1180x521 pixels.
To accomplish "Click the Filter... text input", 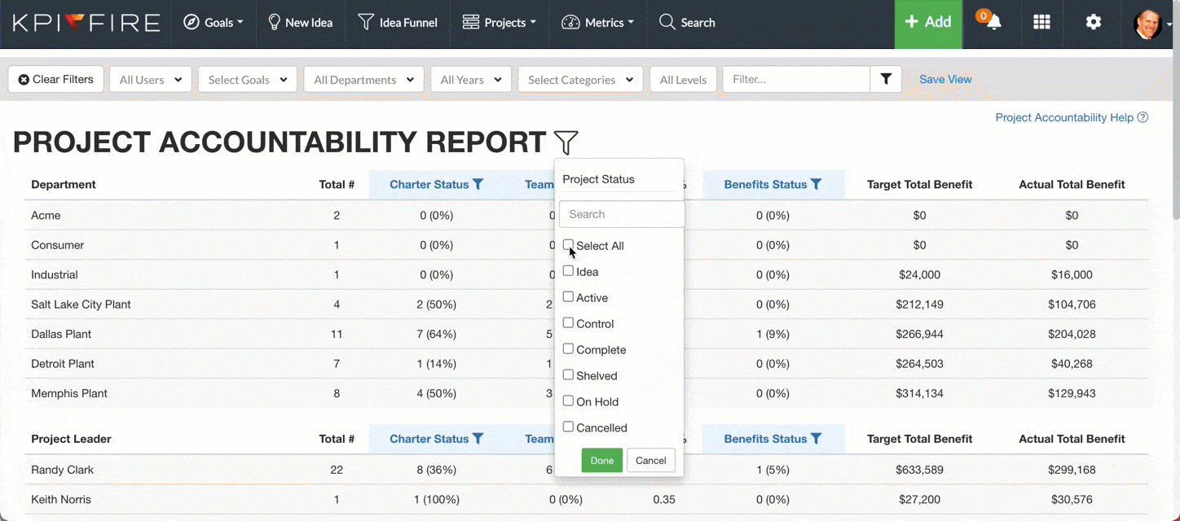I will pyautogui.click(x=796, y=79).
